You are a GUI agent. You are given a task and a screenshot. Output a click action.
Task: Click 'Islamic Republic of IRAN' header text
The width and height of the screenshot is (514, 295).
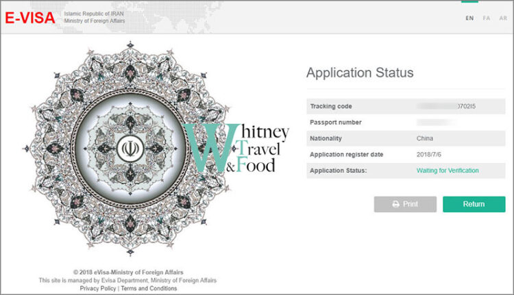(x=94, y=14)
